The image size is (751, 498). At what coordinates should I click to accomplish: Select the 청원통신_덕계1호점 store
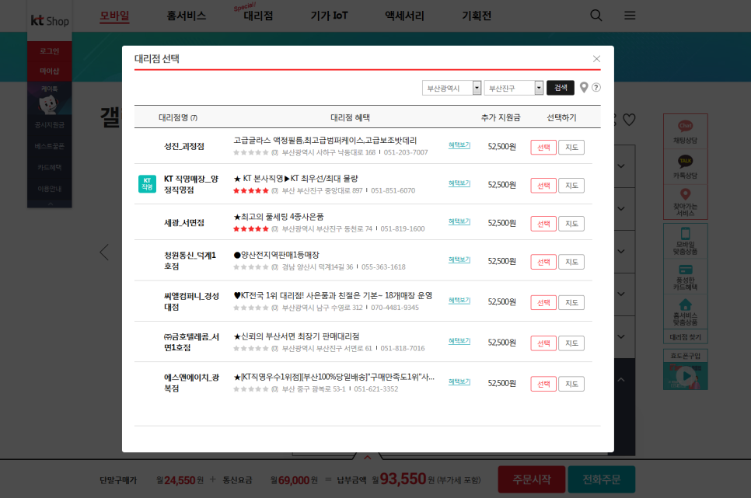click(543, 262)
